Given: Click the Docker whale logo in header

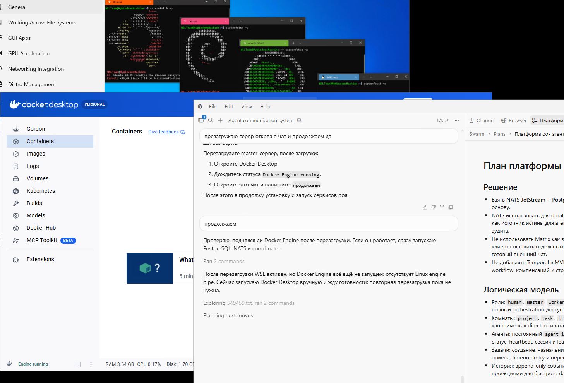Looking at the screenshot, I should pos(15,104).
